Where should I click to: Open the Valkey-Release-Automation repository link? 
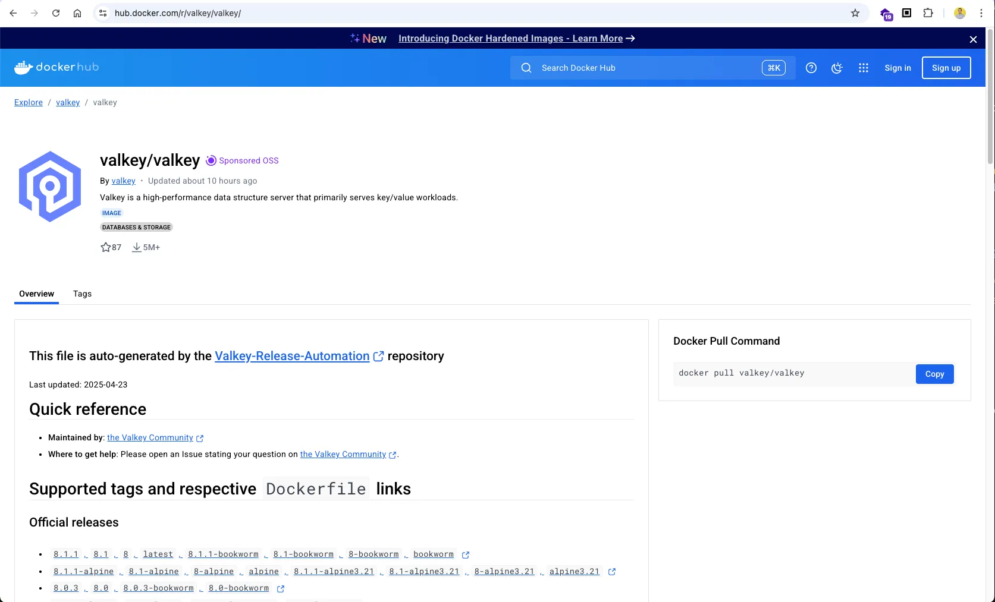point(292,356)
